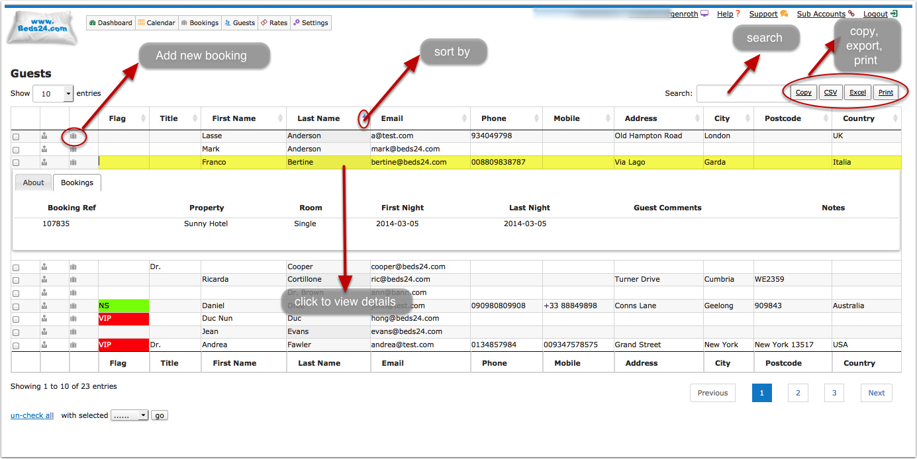Open the Dashboard menu
This screenshot has width=917, height=459.
pyautogui.click(x=111, y=23)
